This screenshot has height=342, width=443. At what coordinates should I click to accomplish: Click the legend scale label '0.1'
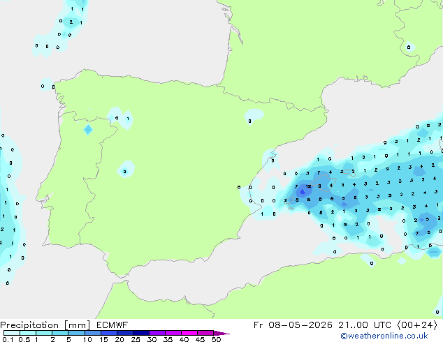click(x=8, y=339)
